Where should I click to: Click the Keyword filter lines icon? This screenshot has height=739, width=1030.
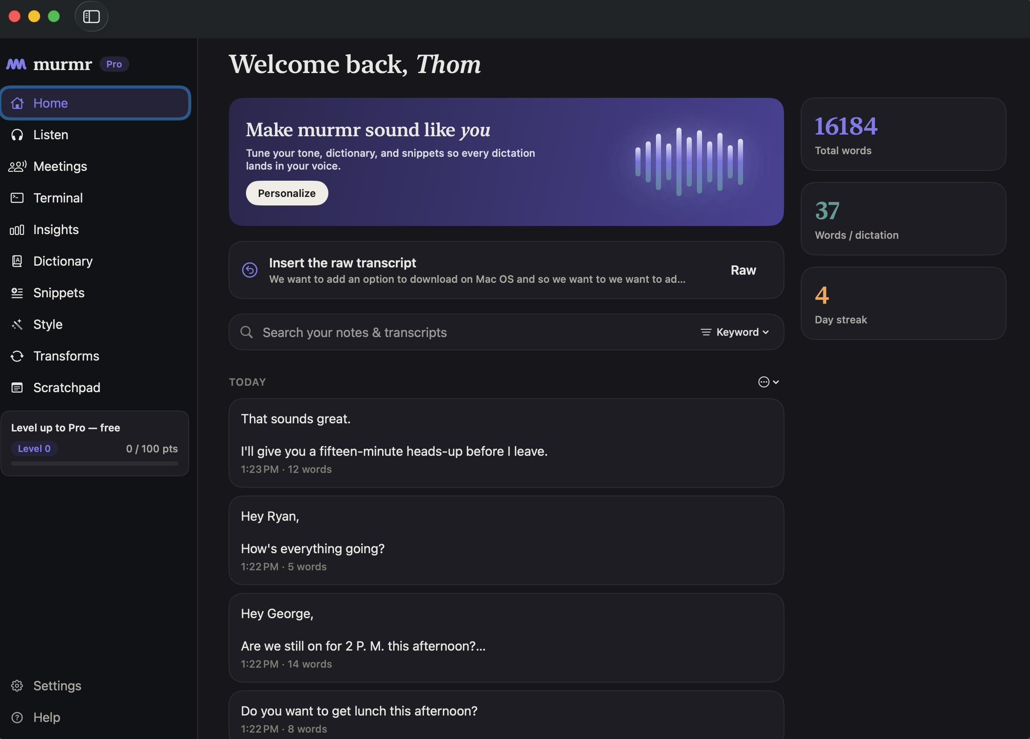(706, 332)
